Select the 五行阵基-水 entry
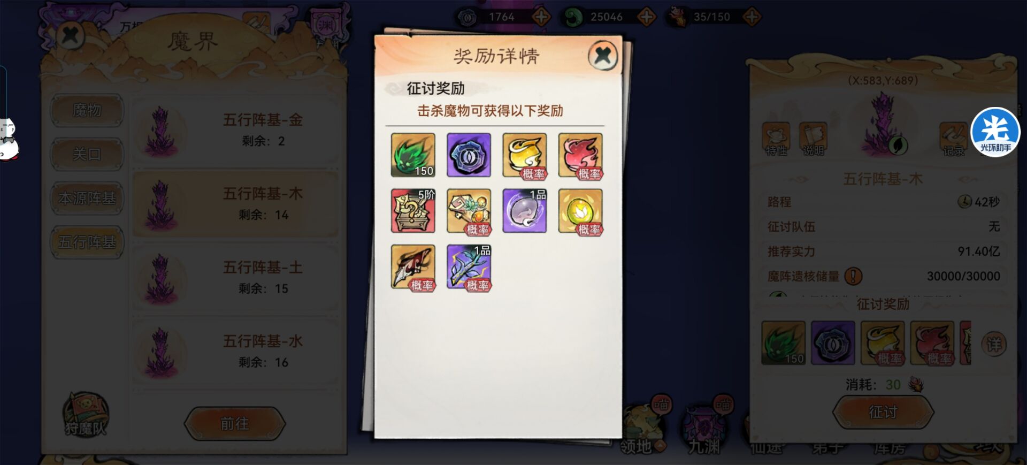This screenshot has height=465, width=1027. [236, 352]
